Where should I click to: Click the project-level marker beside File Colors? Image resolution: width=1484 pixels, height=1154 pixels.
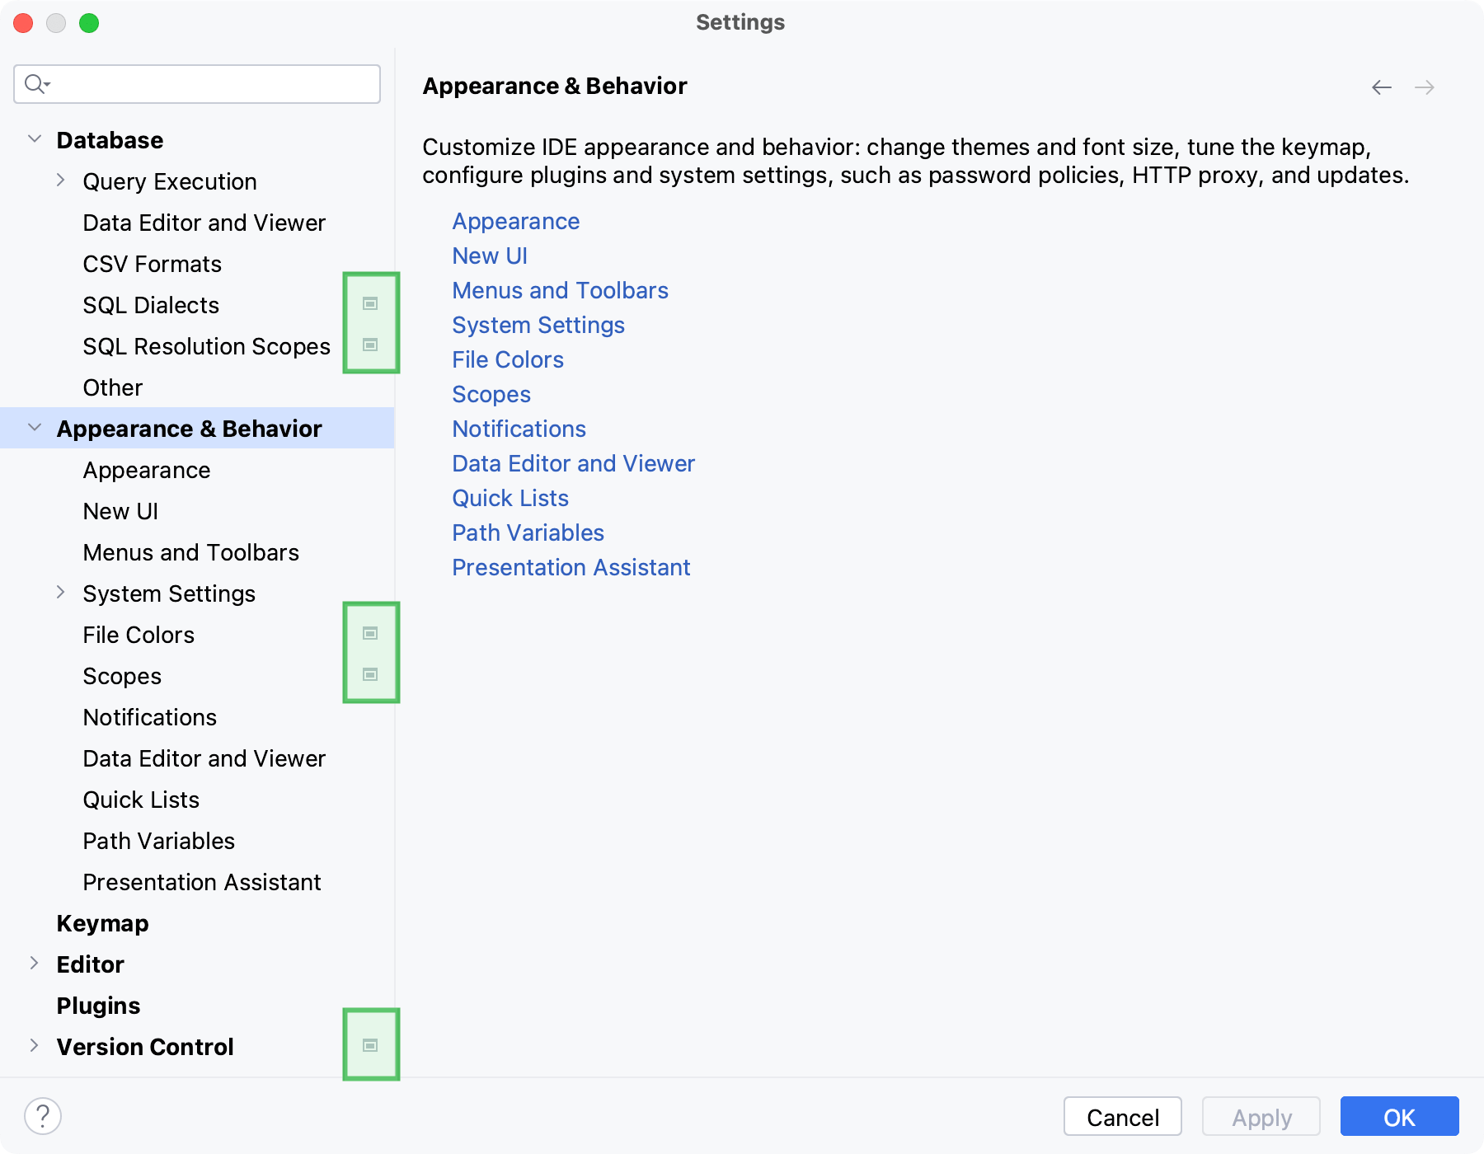[371, 633]
